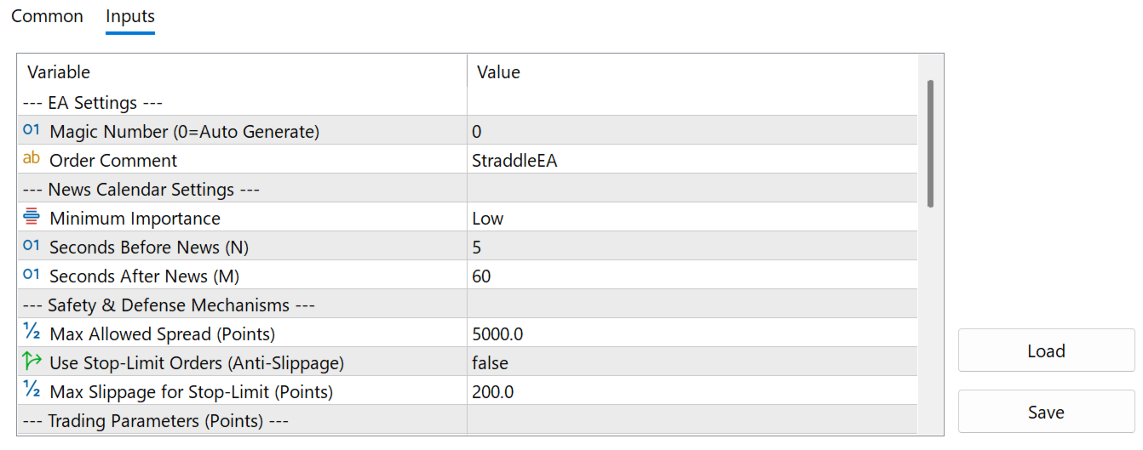Click the double icon beside Max Allowed Spread
This screenshot has width=1143, height=450.
[32, 333]
